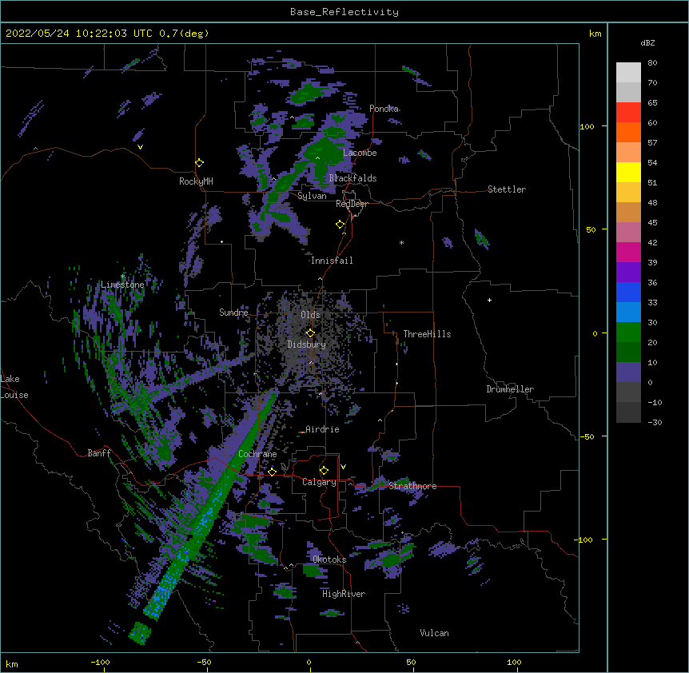Select the dBZ legend heading
This screenshot has height=673, width=689.
pyautogui.click(x=647, y=43)
